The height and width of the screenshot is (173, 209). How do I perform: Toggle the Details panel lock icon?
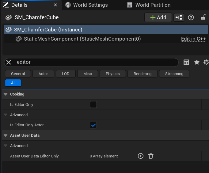pyautogui.click(x=203, y=17)
